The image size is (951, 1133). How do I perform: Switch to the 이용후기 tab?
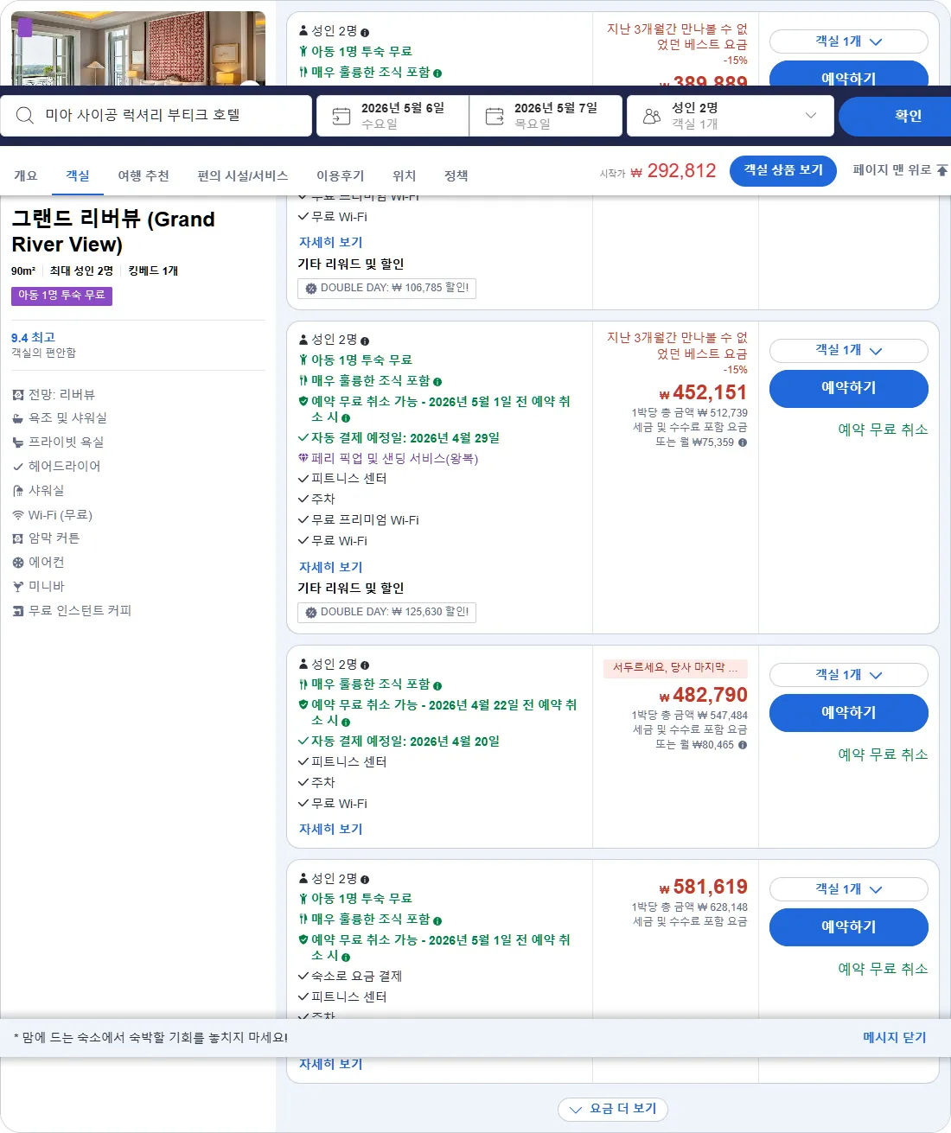pyautogui.click(x=340, y=175)
